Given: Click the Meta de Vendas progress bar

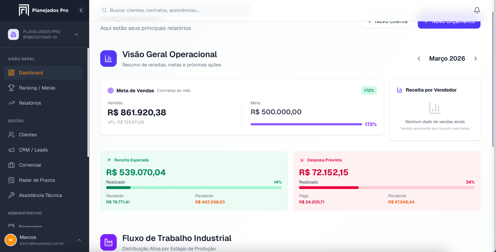Looking at the screenshot, I should tap(306, 124).
